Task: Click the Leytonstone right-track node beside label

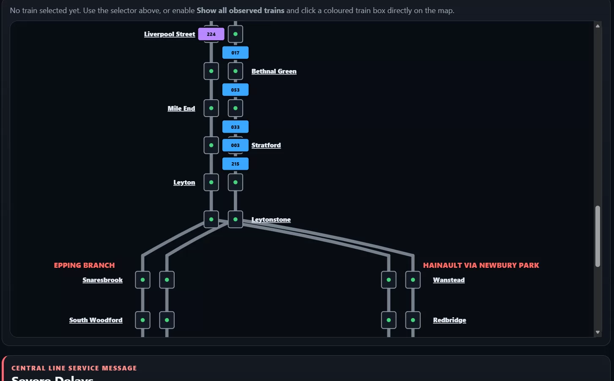Action: point(236,220)
